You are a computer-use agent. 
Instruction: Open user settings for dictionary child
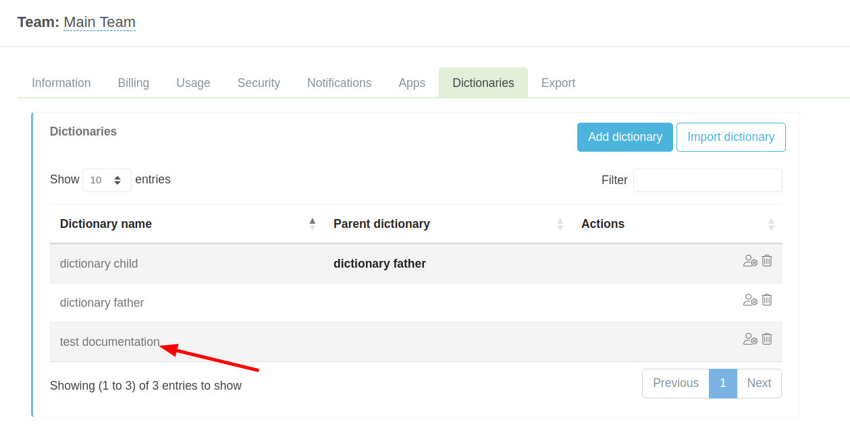(749, 261)
